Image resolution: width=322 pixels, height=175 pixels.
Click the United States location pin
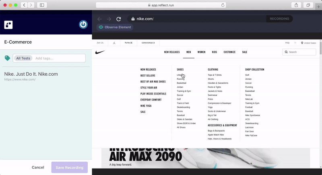pyautogui.click(x=302, y=43)
